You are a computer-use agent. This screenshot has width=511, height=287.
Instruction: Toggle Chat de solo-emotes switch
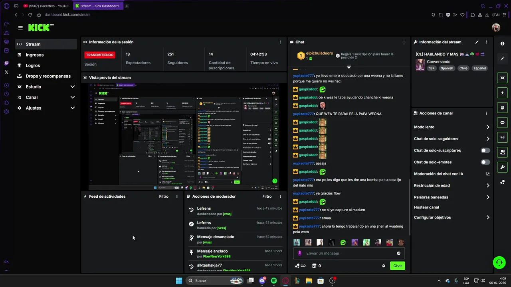485,162
